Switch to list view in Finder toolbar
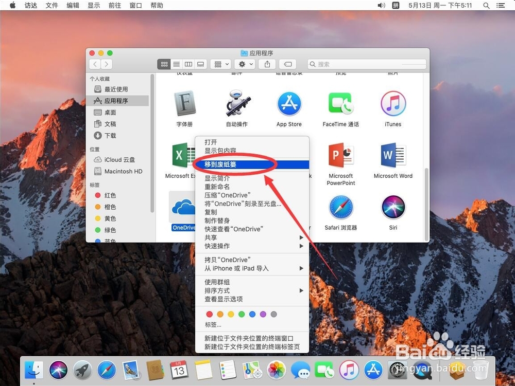The height and width of the screenshot is (386, 515). point(176,64)
